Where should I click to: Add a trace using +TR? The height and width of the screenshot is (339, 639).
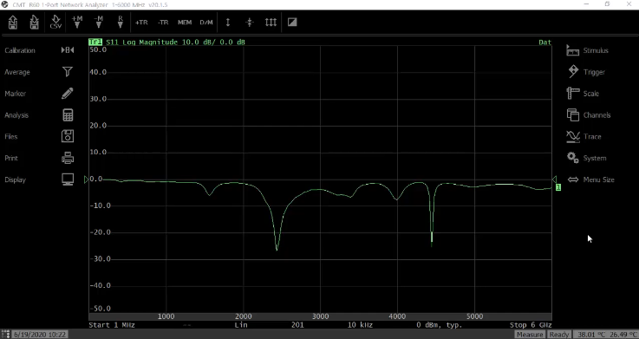pyautogui.click(x=141, y=23)
